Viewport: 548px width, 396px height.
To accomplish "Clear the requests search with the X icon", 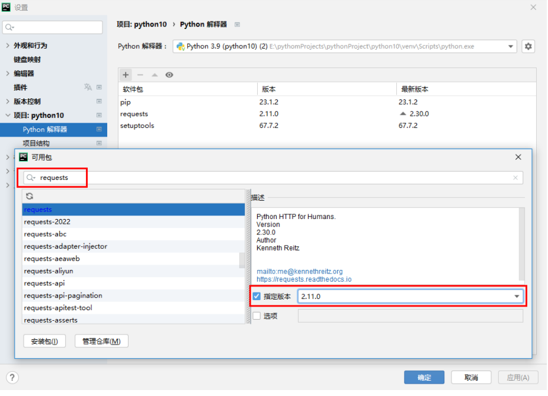I will coord(515,178).
